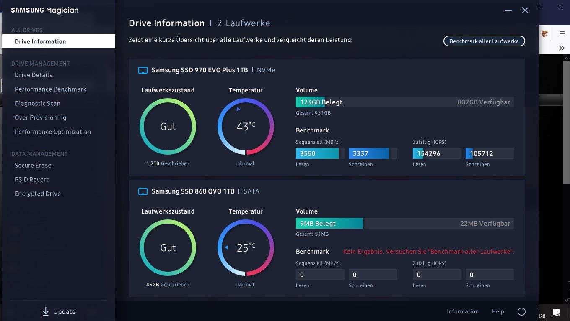Go to Performance Benchmark section
Screen dimensions: 570x321
coord(50,89)
